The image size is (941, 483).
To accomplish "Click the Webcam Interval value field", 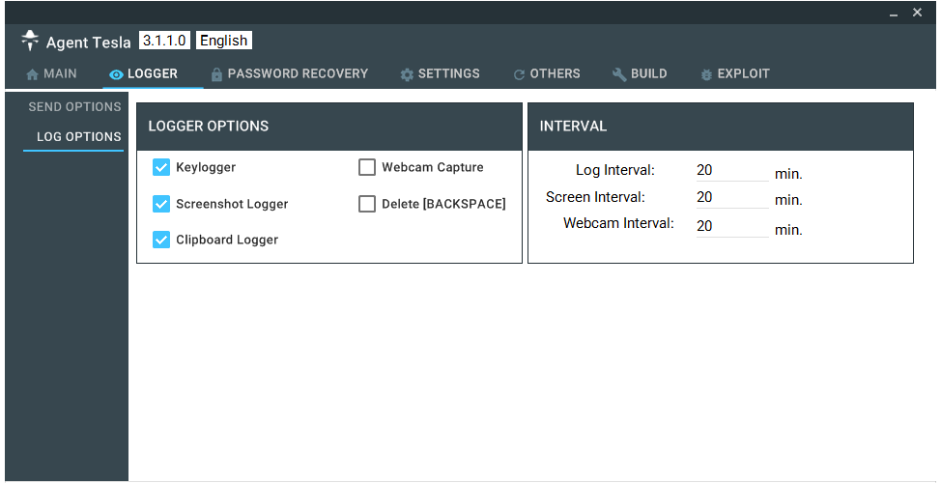I will [732, 226].
